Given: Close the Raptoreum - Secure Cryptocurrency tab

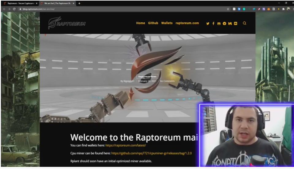Looking at the screenshot, I should coord(36,3).
